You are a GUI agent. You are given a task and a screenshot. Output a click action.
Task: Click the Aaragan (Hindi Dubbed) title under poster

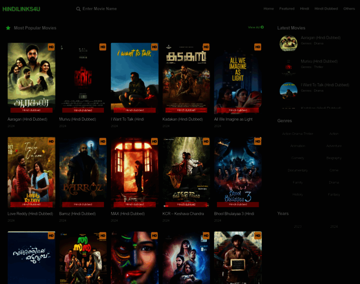27,119
